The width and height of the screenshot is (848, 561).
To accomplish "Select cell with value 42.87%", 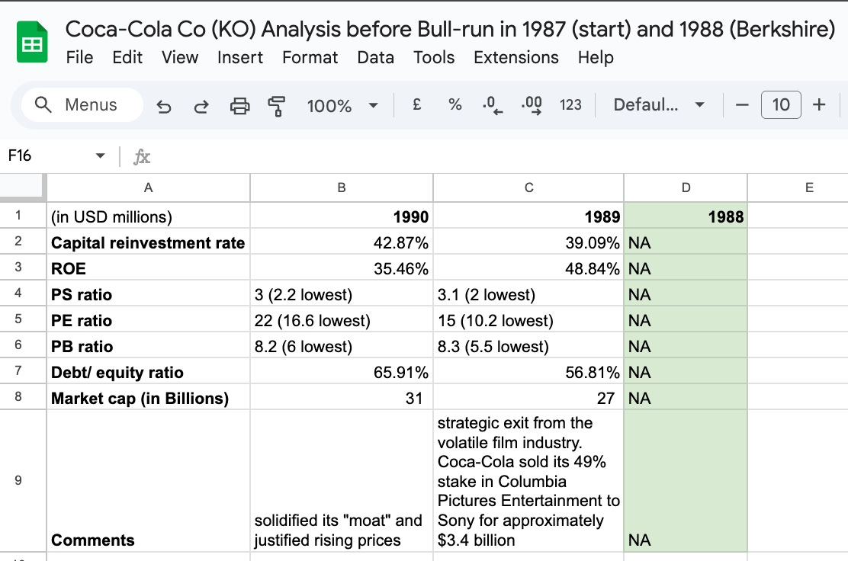I will point(341,242).
